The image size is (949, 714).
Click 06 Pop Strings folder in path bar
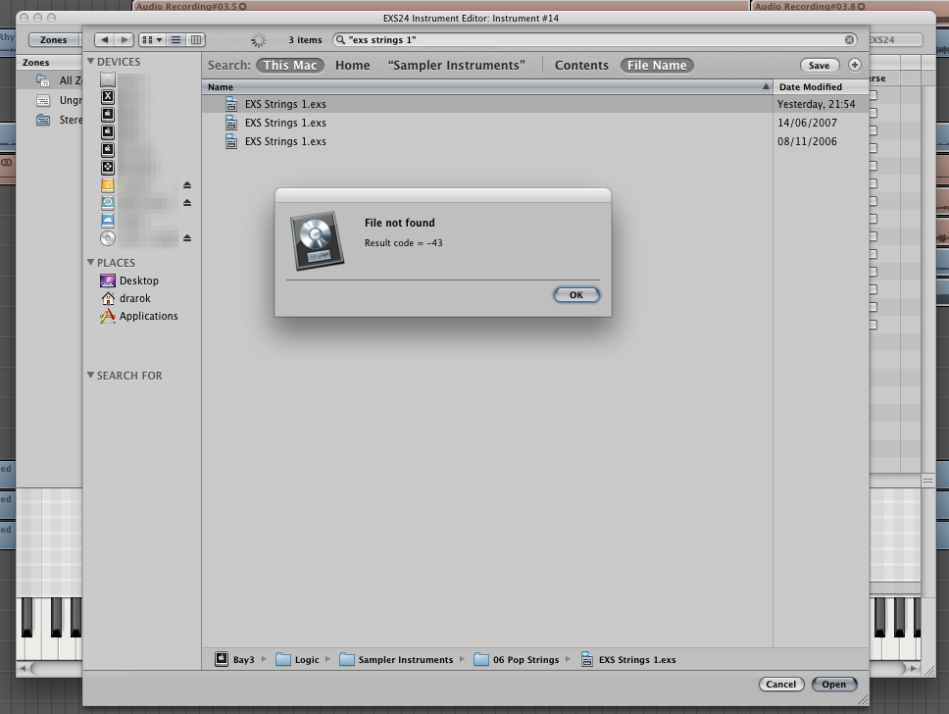point(517,659)
